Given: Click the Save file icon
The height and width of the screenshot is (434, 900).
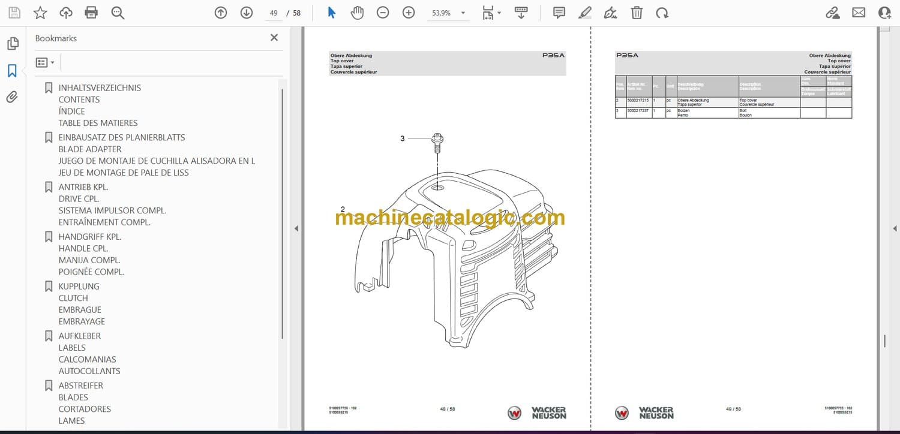Looking at the screenshot, I should [14, 13].
